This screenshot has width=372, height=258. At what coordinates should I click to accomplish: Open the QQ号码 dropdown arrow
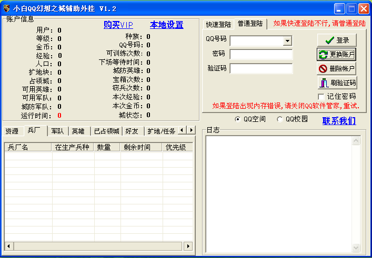coord(287,41)
